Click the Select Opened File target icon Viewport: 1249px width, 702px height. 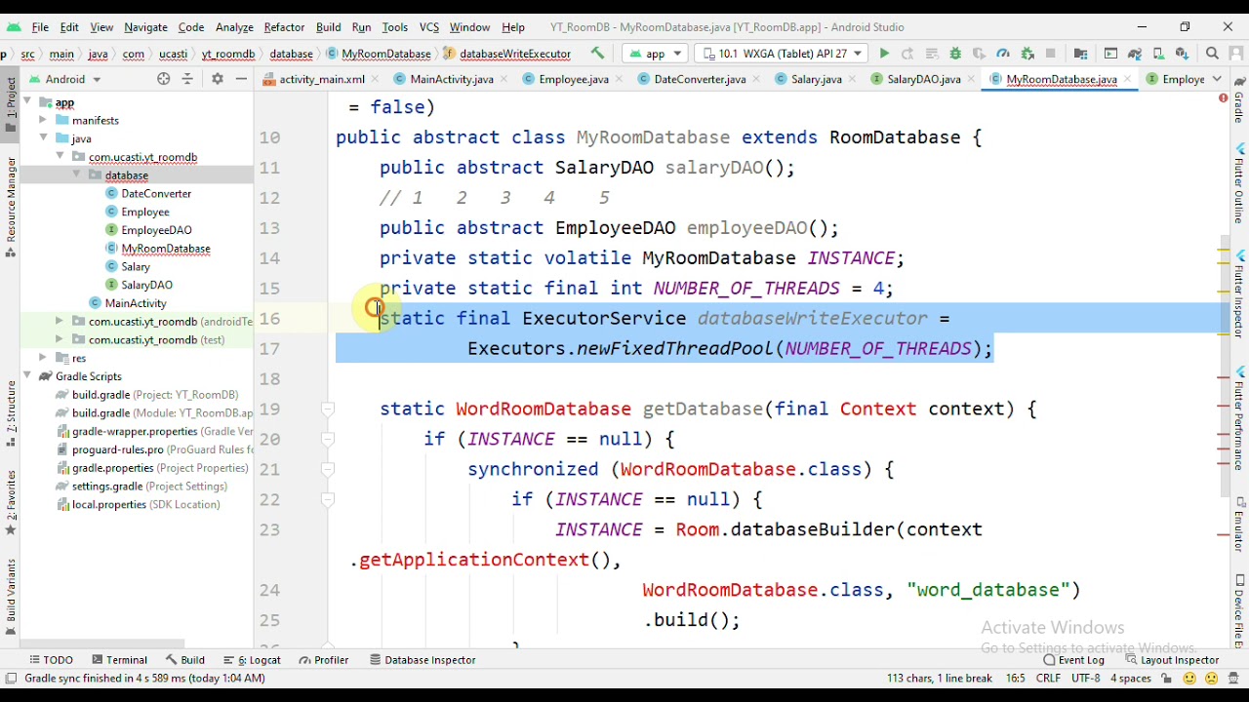(164, 79)
